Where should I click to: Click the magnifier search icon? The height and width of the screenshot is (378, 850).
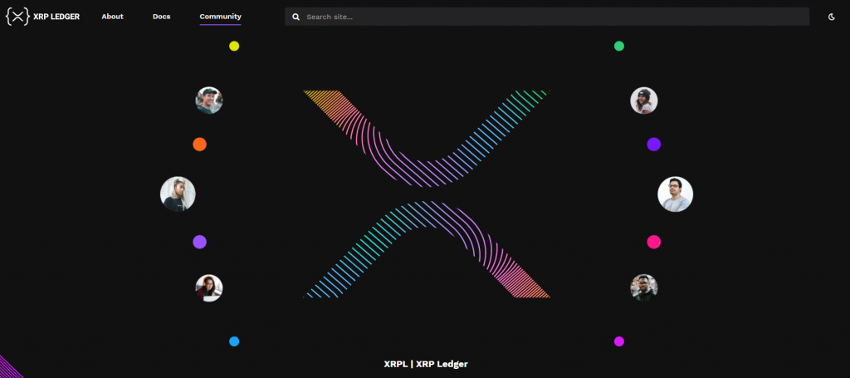296,17
